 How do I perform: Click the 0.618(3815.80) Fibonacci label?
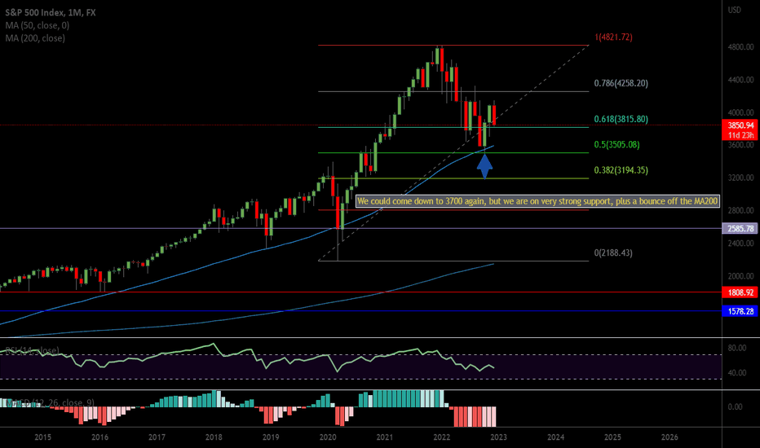621,119
